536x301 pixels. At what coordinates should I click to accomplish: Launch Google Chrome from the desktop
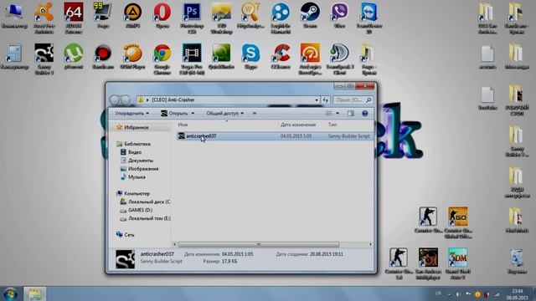(162, 59)
